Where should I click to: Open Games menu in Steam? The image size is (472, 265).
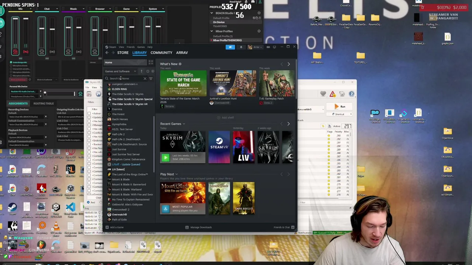tap(141, 47)
